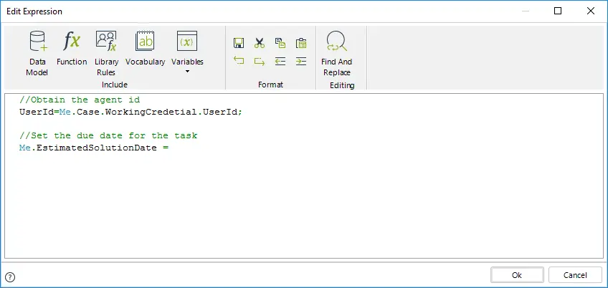Cut selection with the scissors icon
Image resolution: width=608 pixels, height=288 pixels.
coord(260,43)
